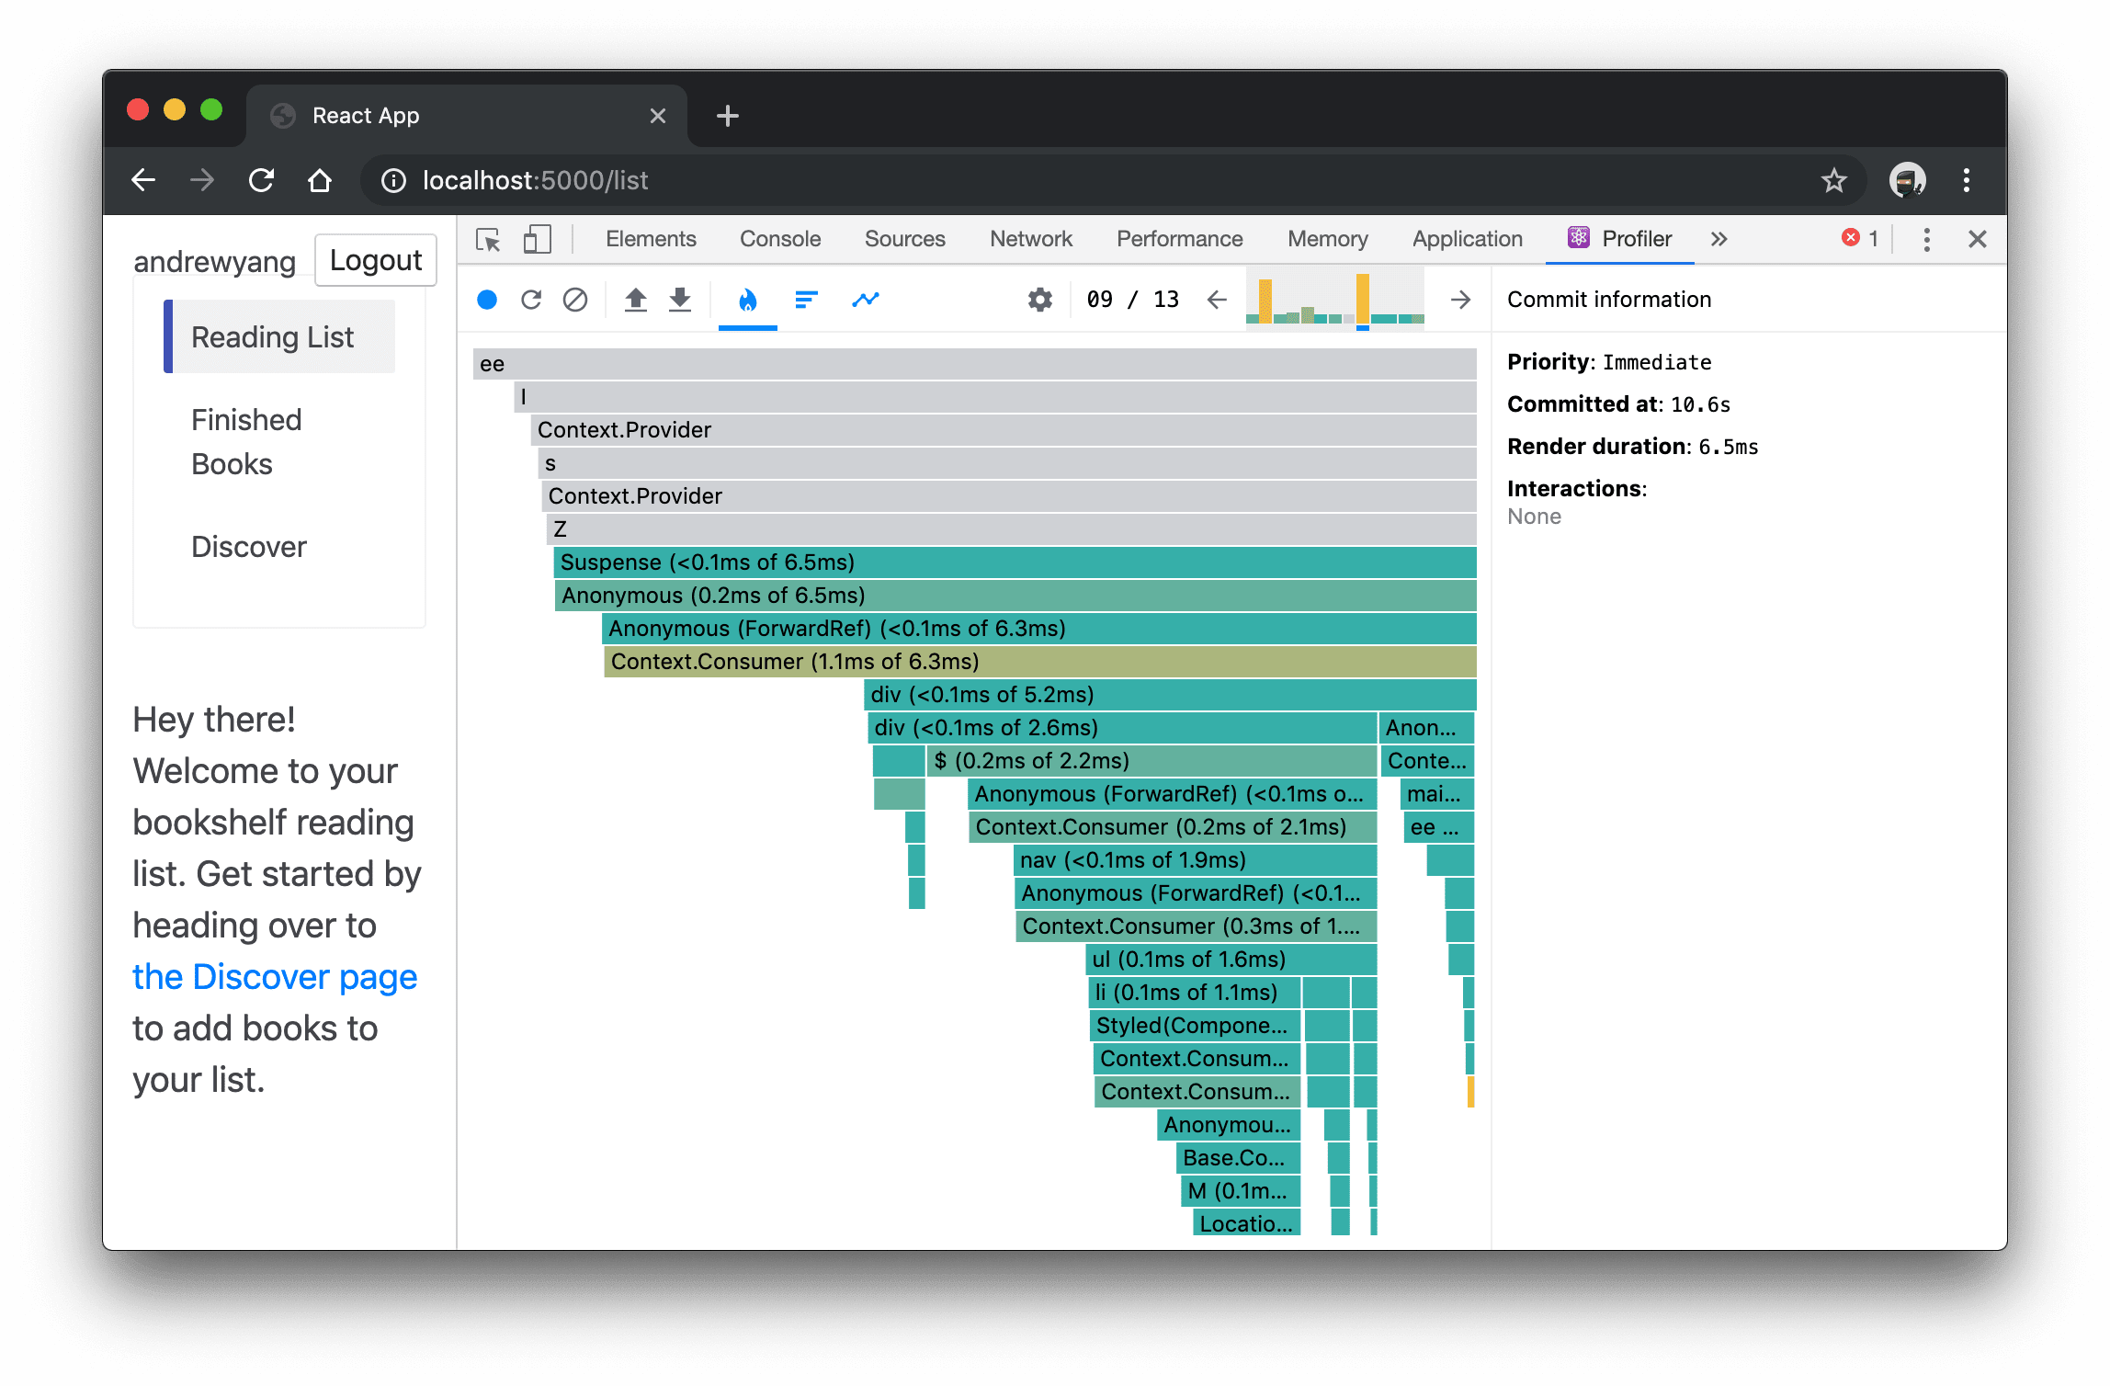Start recording a new profiling session
This screenshot has height=1386, width=2110.
487,299
